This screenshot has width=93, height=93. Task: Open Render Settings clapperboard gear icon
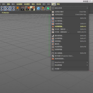coord(32,9)
